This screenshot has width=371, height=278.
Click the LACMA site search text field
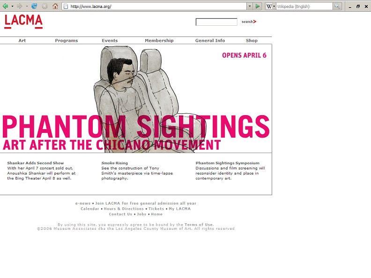pyautogui.click(x=216, y=22)
